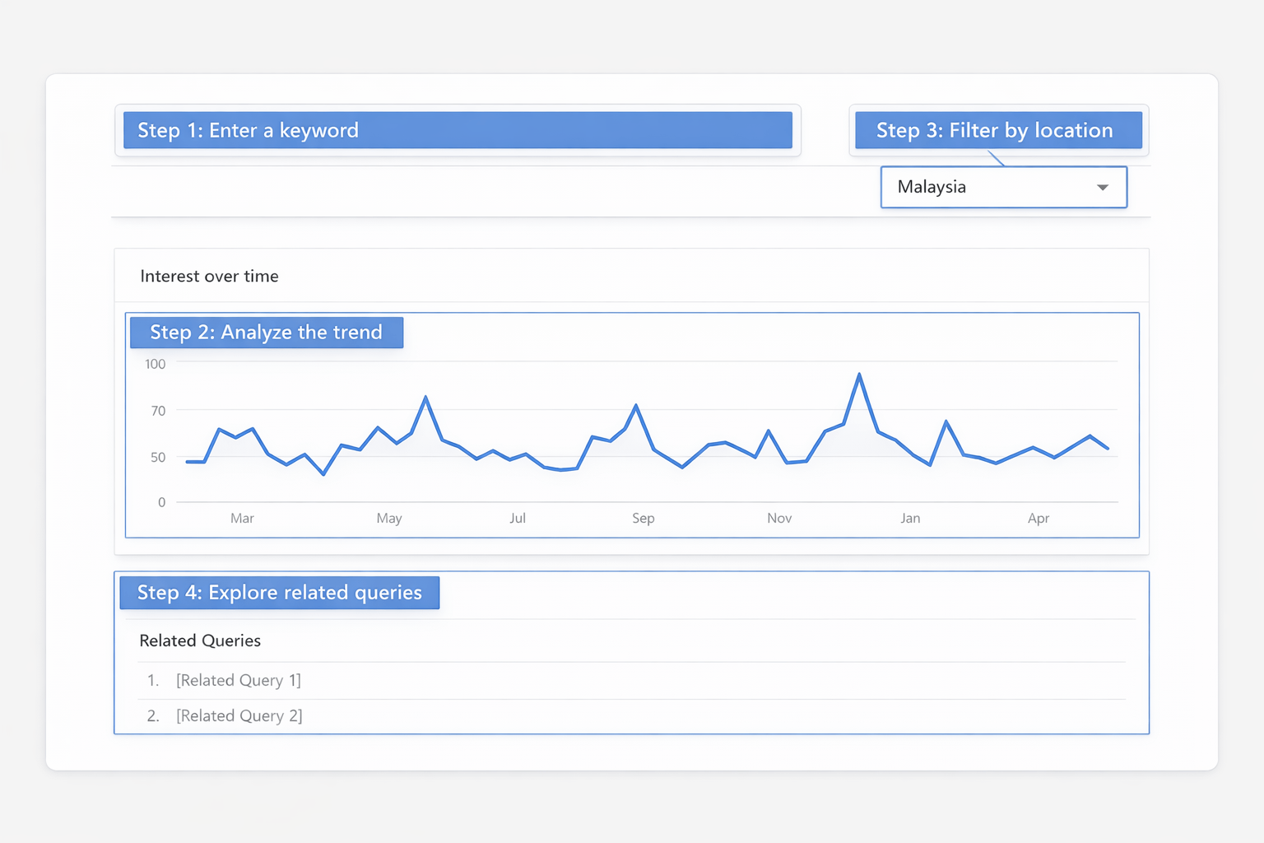This screenshot has width=1264, height=843.
Task: Select the Apr label on the chart axis
Action: pyautogui.click(x=1039, y=519)
